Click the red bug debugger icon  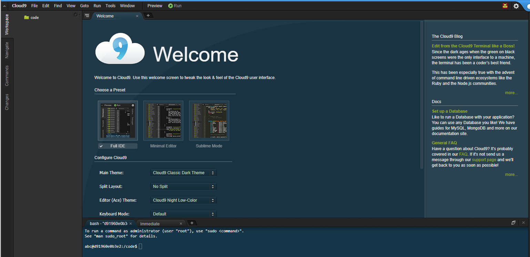click(505, 6)
